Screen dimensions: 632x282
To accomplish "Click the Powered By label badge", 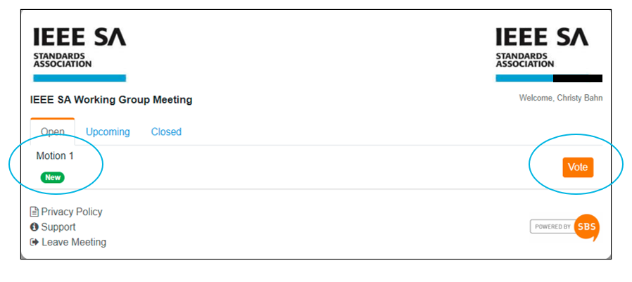I will point(552,227).
